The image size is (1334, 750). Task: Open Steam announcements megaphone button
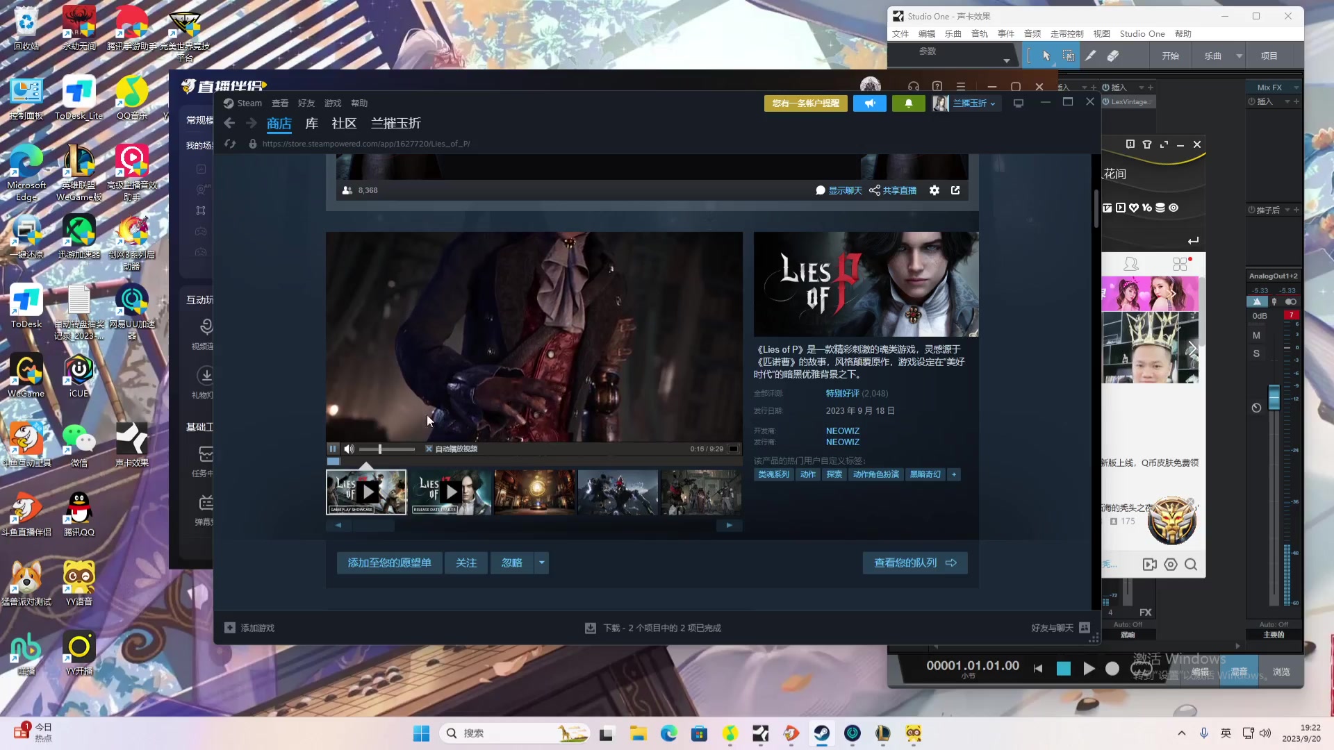[870, 103]
